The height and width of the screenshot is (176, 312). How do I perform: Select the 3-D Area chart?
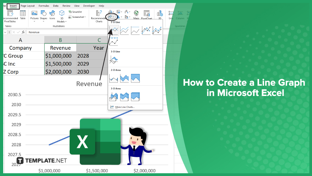114,97
